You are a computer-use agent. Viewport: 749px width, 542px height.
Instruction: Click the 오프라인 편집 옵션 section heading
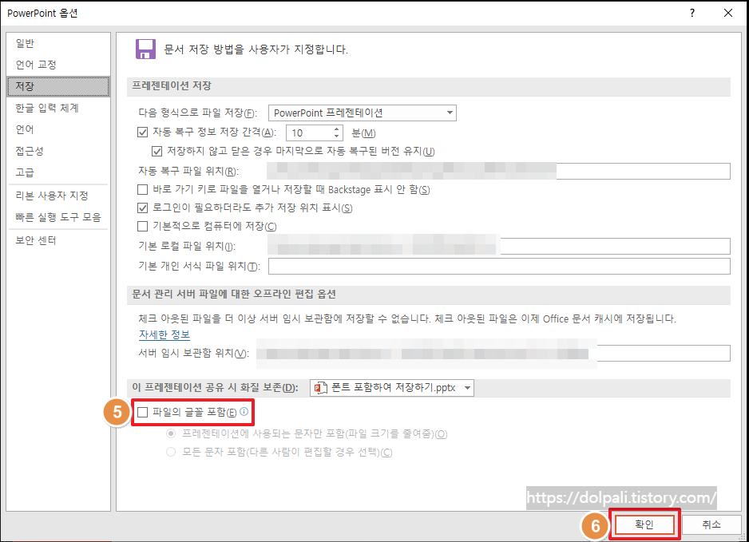pyautogui.click(x=234, y=295)
